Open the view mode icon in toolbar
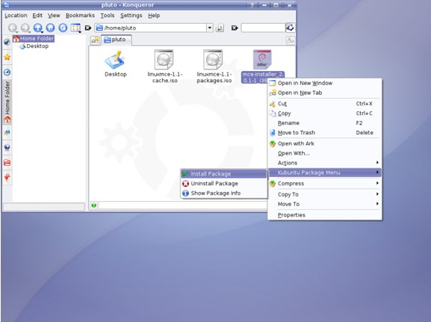The width and height of the screenshot is (431, 322). [75, 28]
